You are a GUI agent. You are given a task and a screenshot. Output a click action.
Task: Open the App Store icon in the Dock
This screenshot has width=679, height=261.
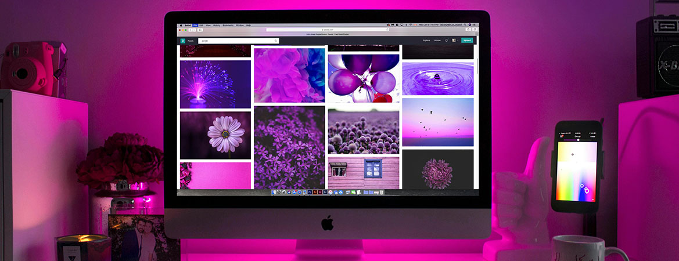pyautogui.click(x=294, y=193)
